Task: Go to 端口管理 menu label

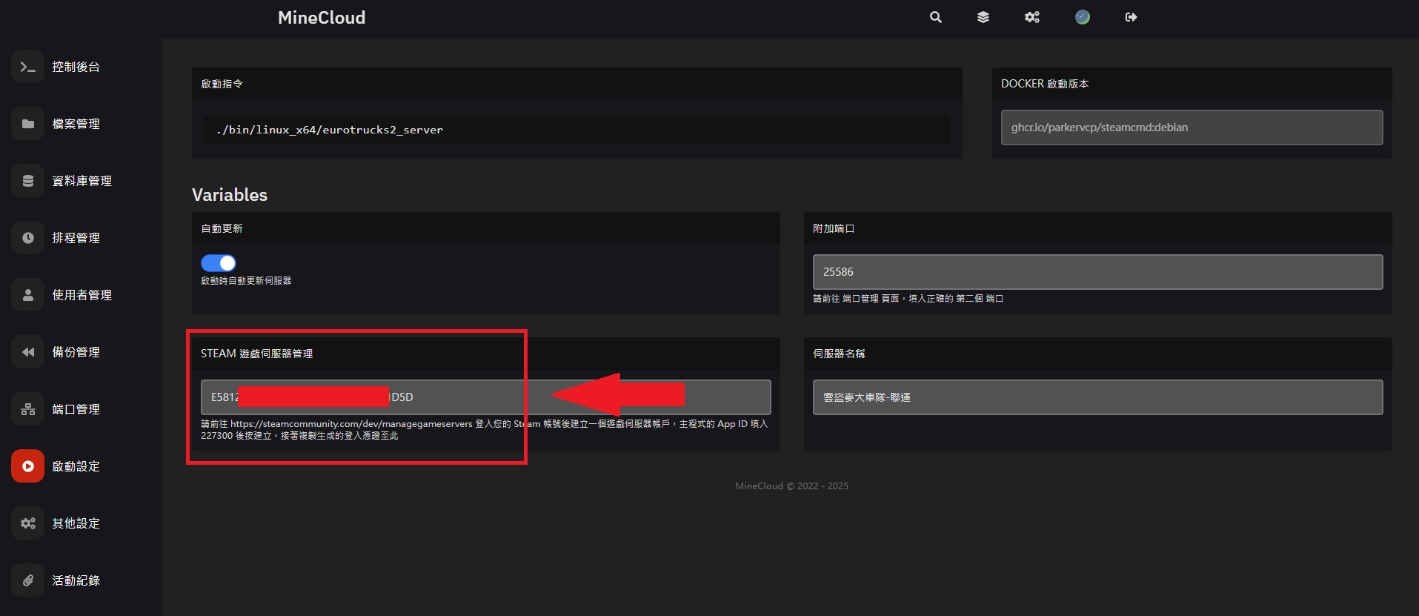Action: tap(76, 409)
